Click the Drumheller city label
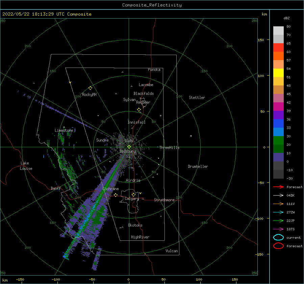304x284 pixels. click(198, 166)
